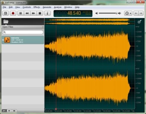Open the Generate menu
This screenshot has width=146, height=114.
(x=47, y=7)
